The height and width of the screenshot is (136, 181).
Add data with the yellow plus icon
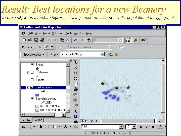[89, 40]
